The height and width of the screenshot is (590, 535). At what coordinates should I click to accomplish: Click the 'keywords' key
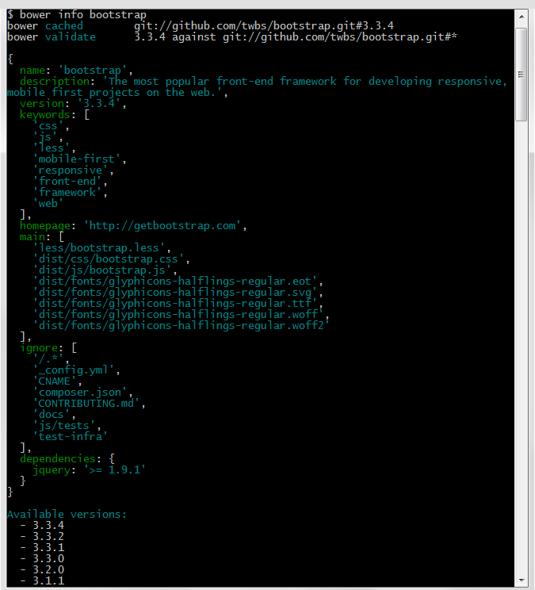(x=44, y=115)
